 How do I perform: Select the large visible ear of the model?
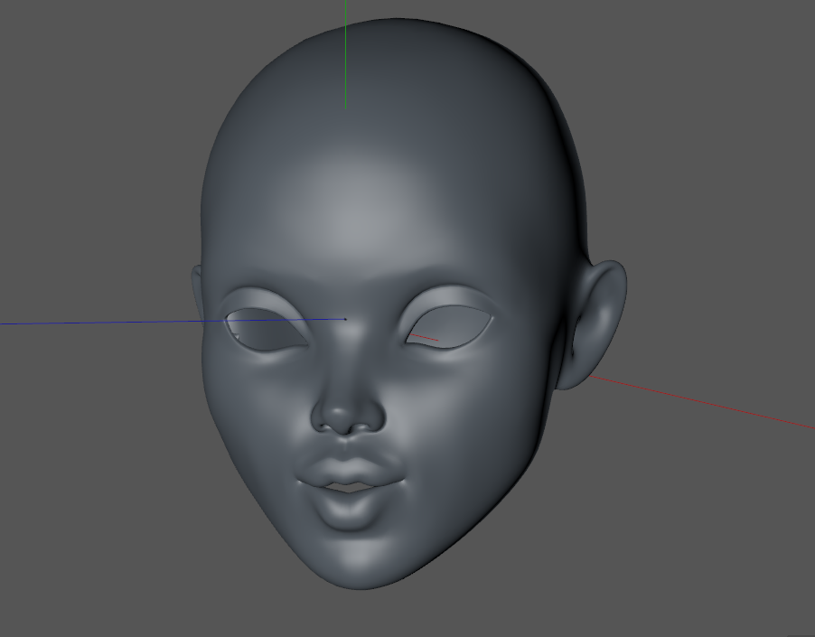(598, 321)
